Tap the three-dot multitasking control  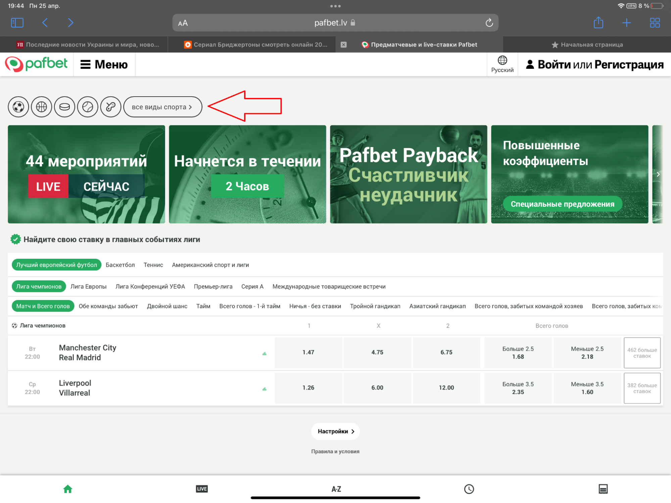(x=335, y=6)
